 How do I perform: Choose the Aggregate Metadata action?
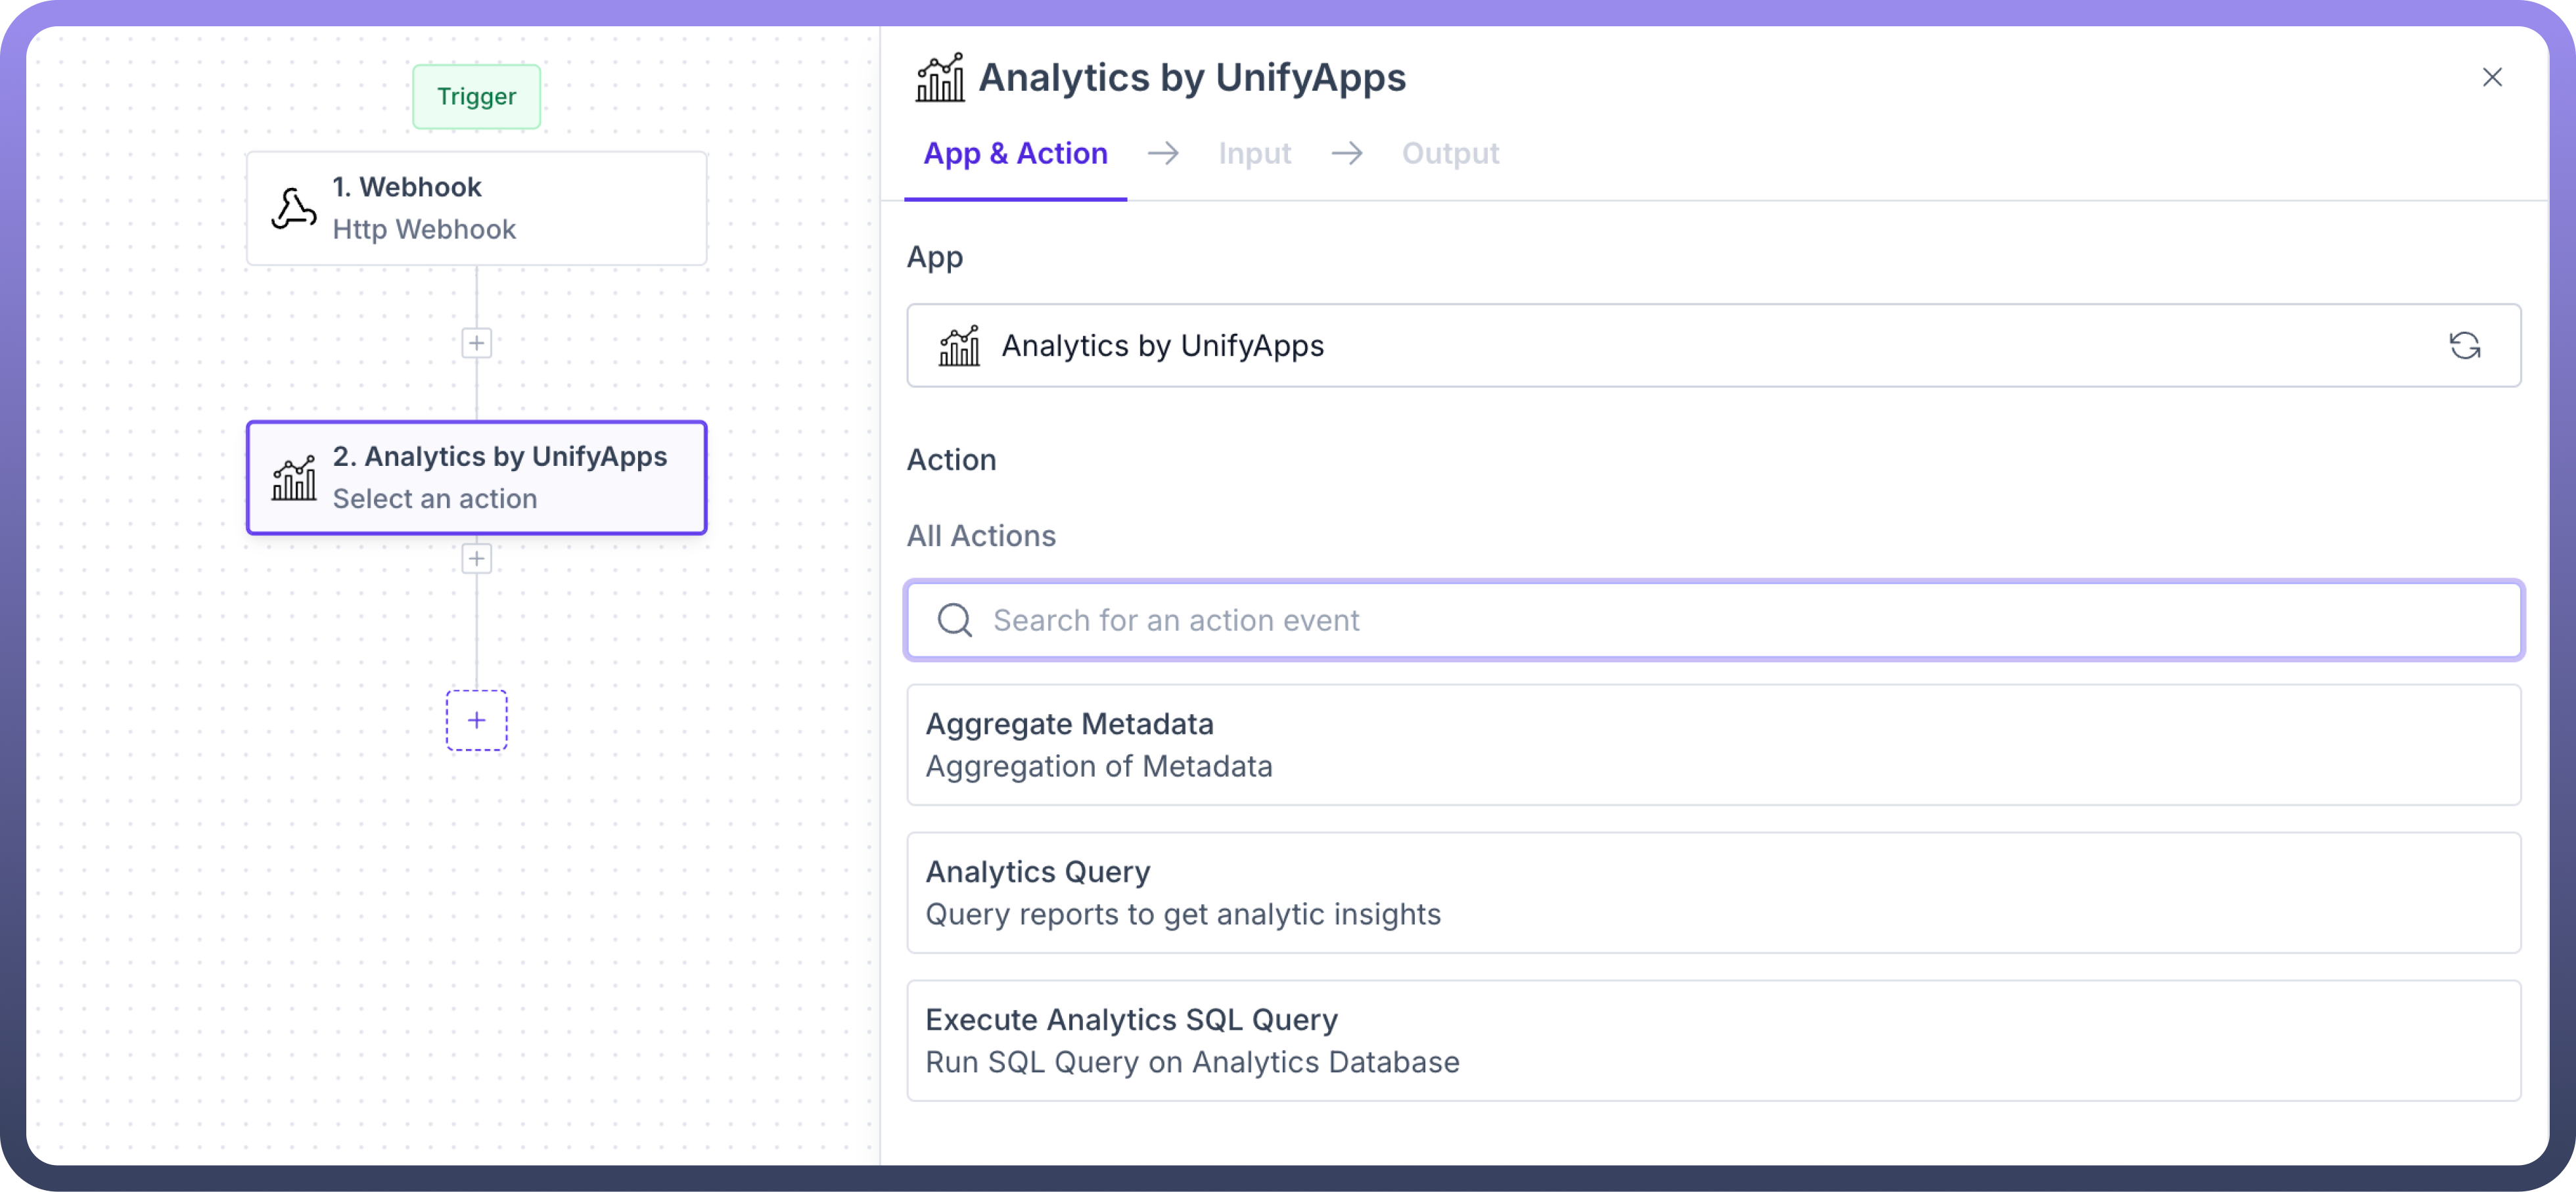click(x=1713, y=745)
